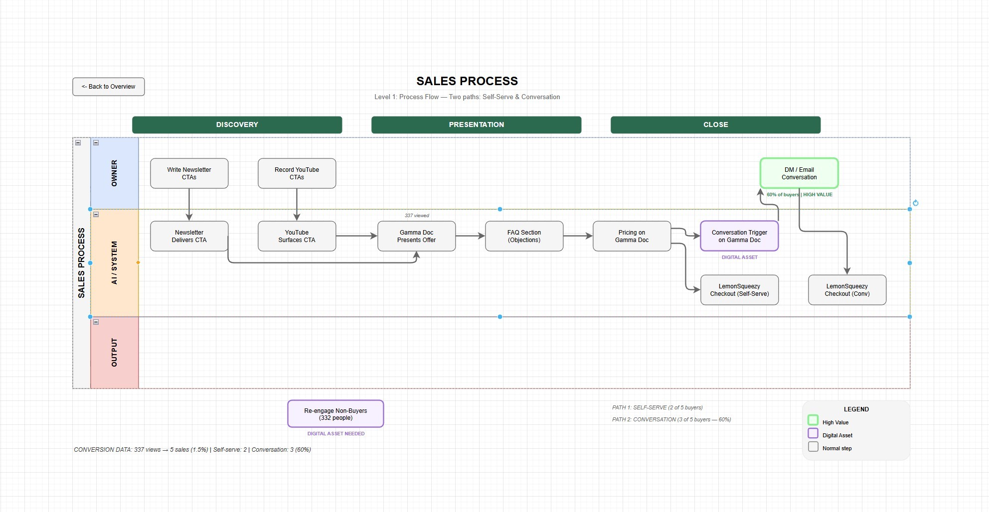Collapse the SALES PROCESS pool
The width and height of the screenshot is (989, 512).
point(78,143)
